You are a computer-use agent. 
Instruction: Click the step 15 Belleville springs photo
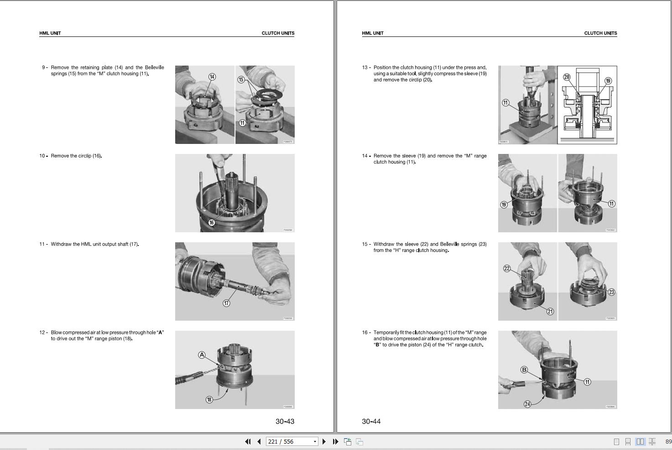pos(557,281)
